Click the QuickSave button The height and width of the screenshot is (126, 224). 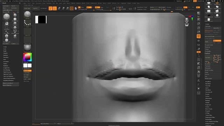(x=179, y=1)
